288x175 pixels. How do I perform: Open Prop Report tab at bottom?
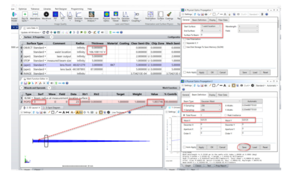click(x=221, y=166)
